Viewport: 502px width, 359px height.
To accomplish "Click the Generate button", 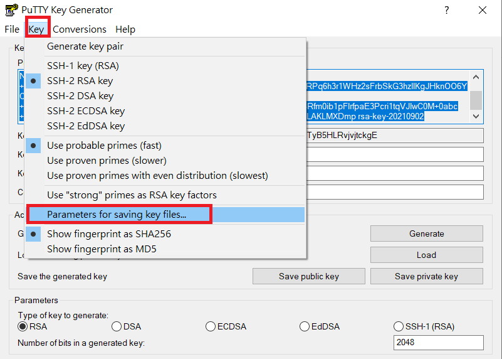I will click(426, 233).
